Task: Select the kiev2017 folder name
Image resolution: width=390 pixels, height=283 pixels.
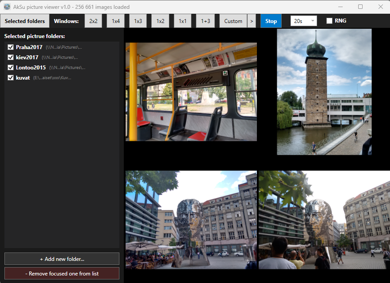Action: pyautogui.click(x=27, y=57)
